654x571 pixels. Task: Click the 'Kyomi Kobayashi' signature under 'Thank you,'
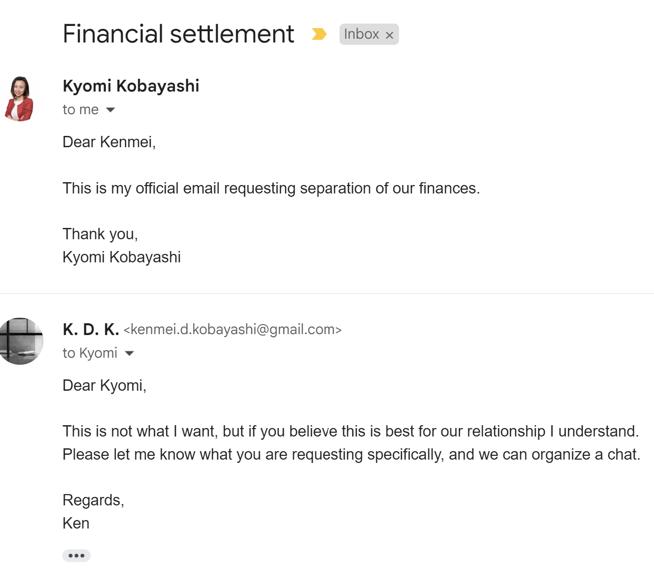(x=121, y=257)
